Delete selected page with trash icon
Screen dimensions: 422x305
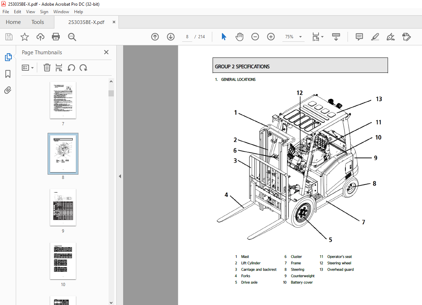[x=47, y=67]
